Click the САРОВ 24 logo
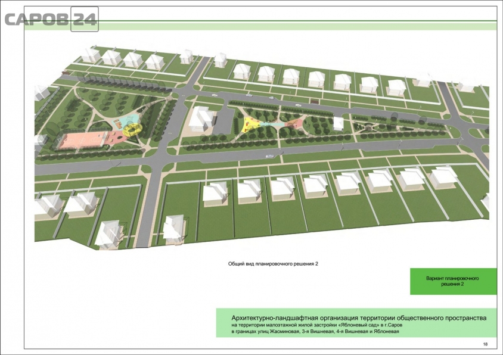The image size is (503, 355). (x=51, y=20)
